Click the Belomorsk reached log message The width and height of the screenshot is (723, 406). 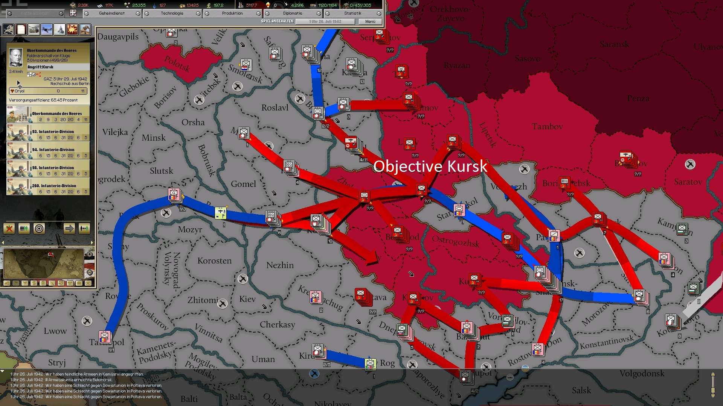tap(61, 380)
